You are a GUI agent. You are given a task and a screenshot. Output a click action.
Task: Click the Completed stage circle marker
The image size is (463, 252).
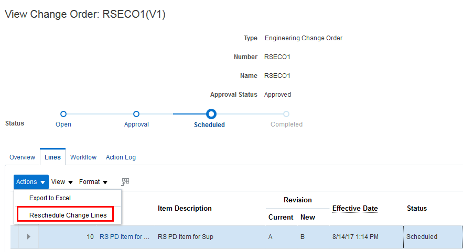(286, 114)
